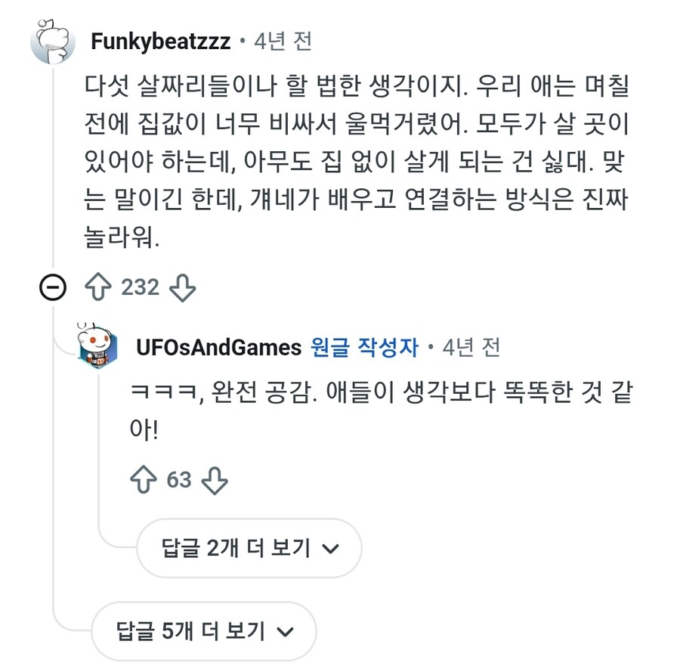This screenshot has width=680, height=666.
Task: Click the "원글 작성자" label
Action: point(364,347)
